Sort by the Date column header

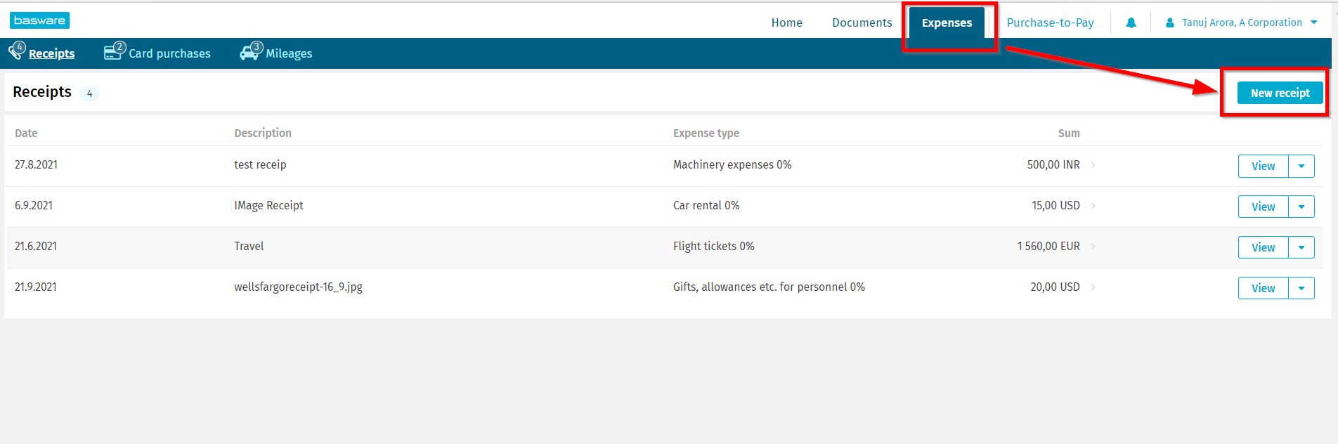click(x=26, y=133)
